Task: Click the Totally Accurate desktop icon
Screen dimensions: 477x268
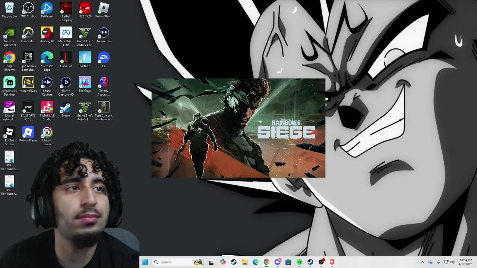Action: (104, 86)
